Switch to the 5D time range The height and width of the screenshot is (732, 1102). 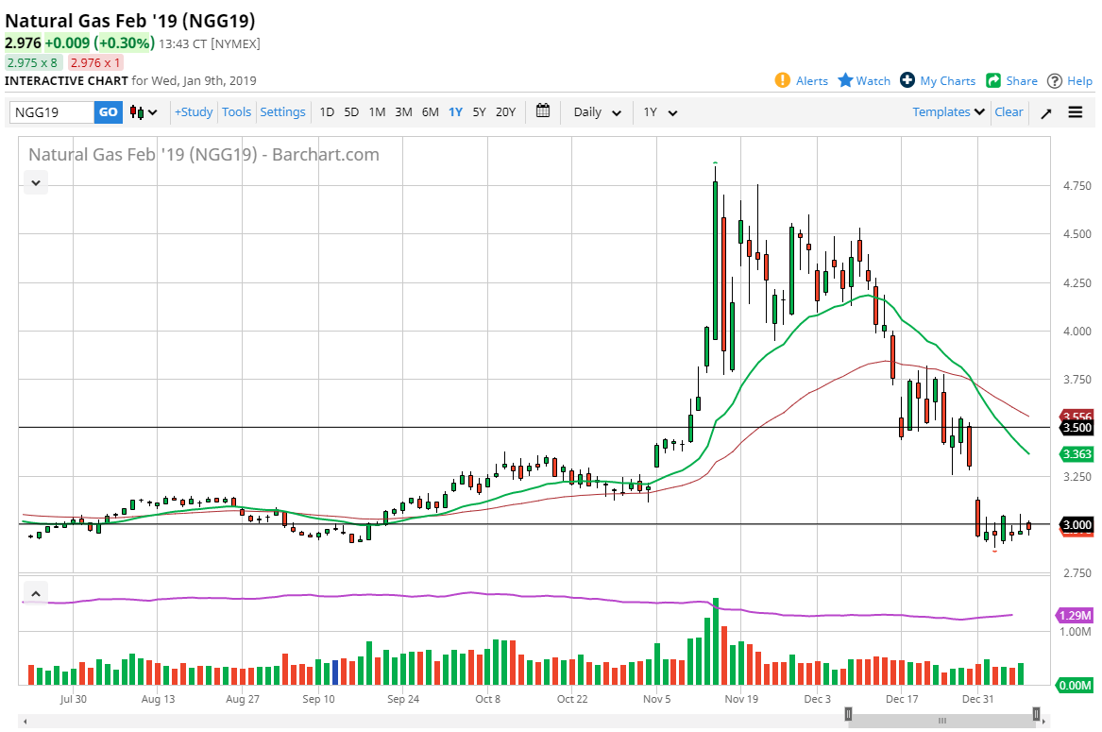tap(351, 112)
